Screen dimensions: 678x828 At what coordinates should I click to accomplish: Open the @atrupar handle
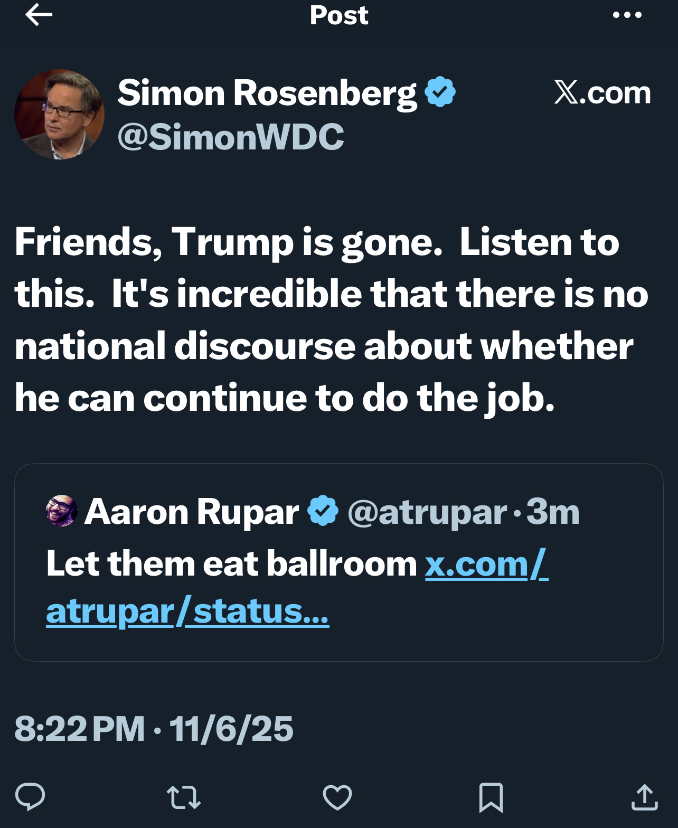tap(427, 512)
